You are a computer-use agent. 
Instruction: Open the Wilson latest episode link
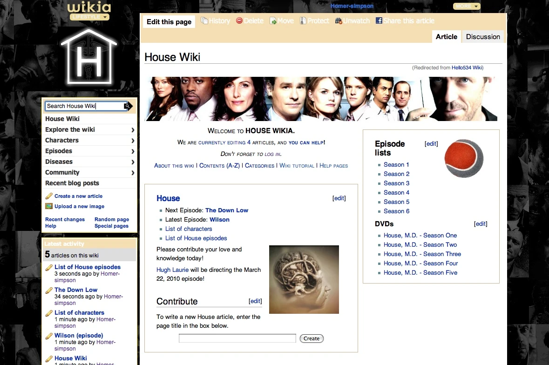click(219, 220)
